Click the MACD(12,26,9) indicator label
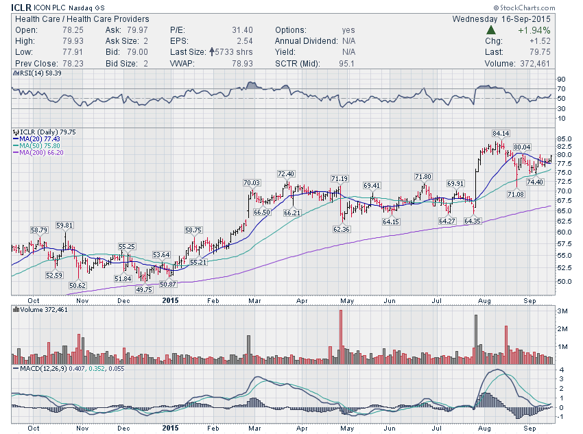Viewport: 583px width, 434px height. (69, 369)
